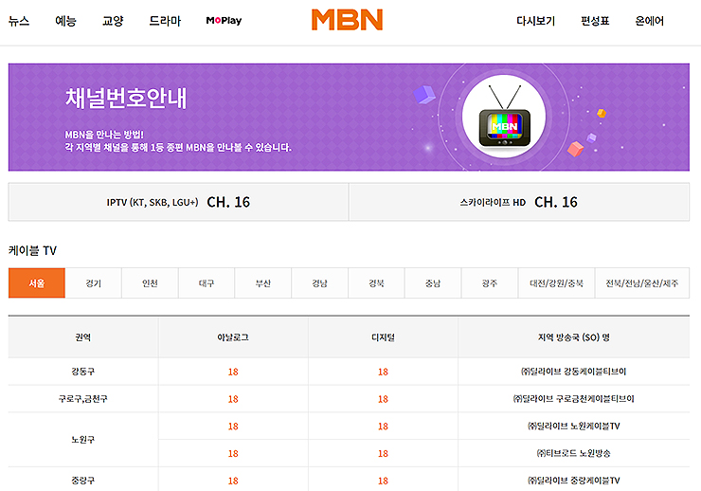Click the MBN logo
Viewport: 701px width, 491px height.
click(x=347, y=20)
